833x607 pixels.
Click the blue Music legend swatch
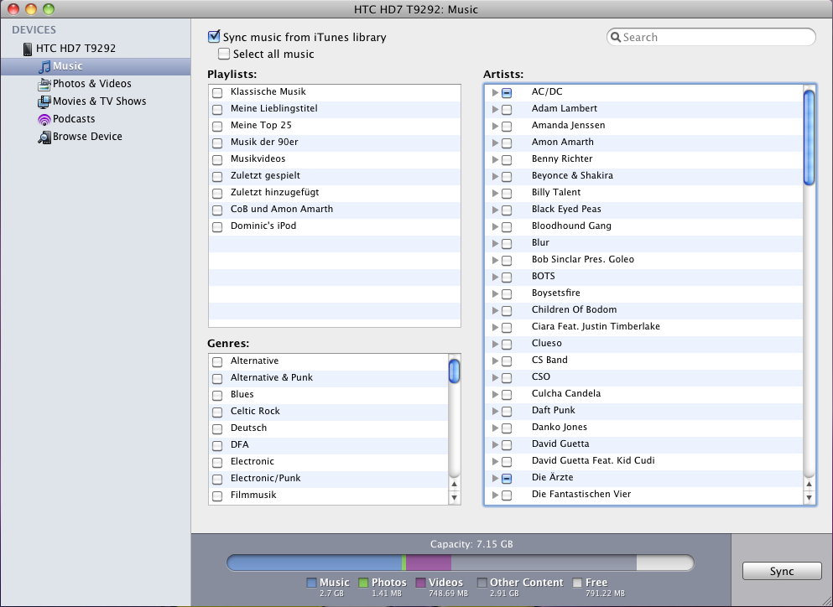point(311,583)
